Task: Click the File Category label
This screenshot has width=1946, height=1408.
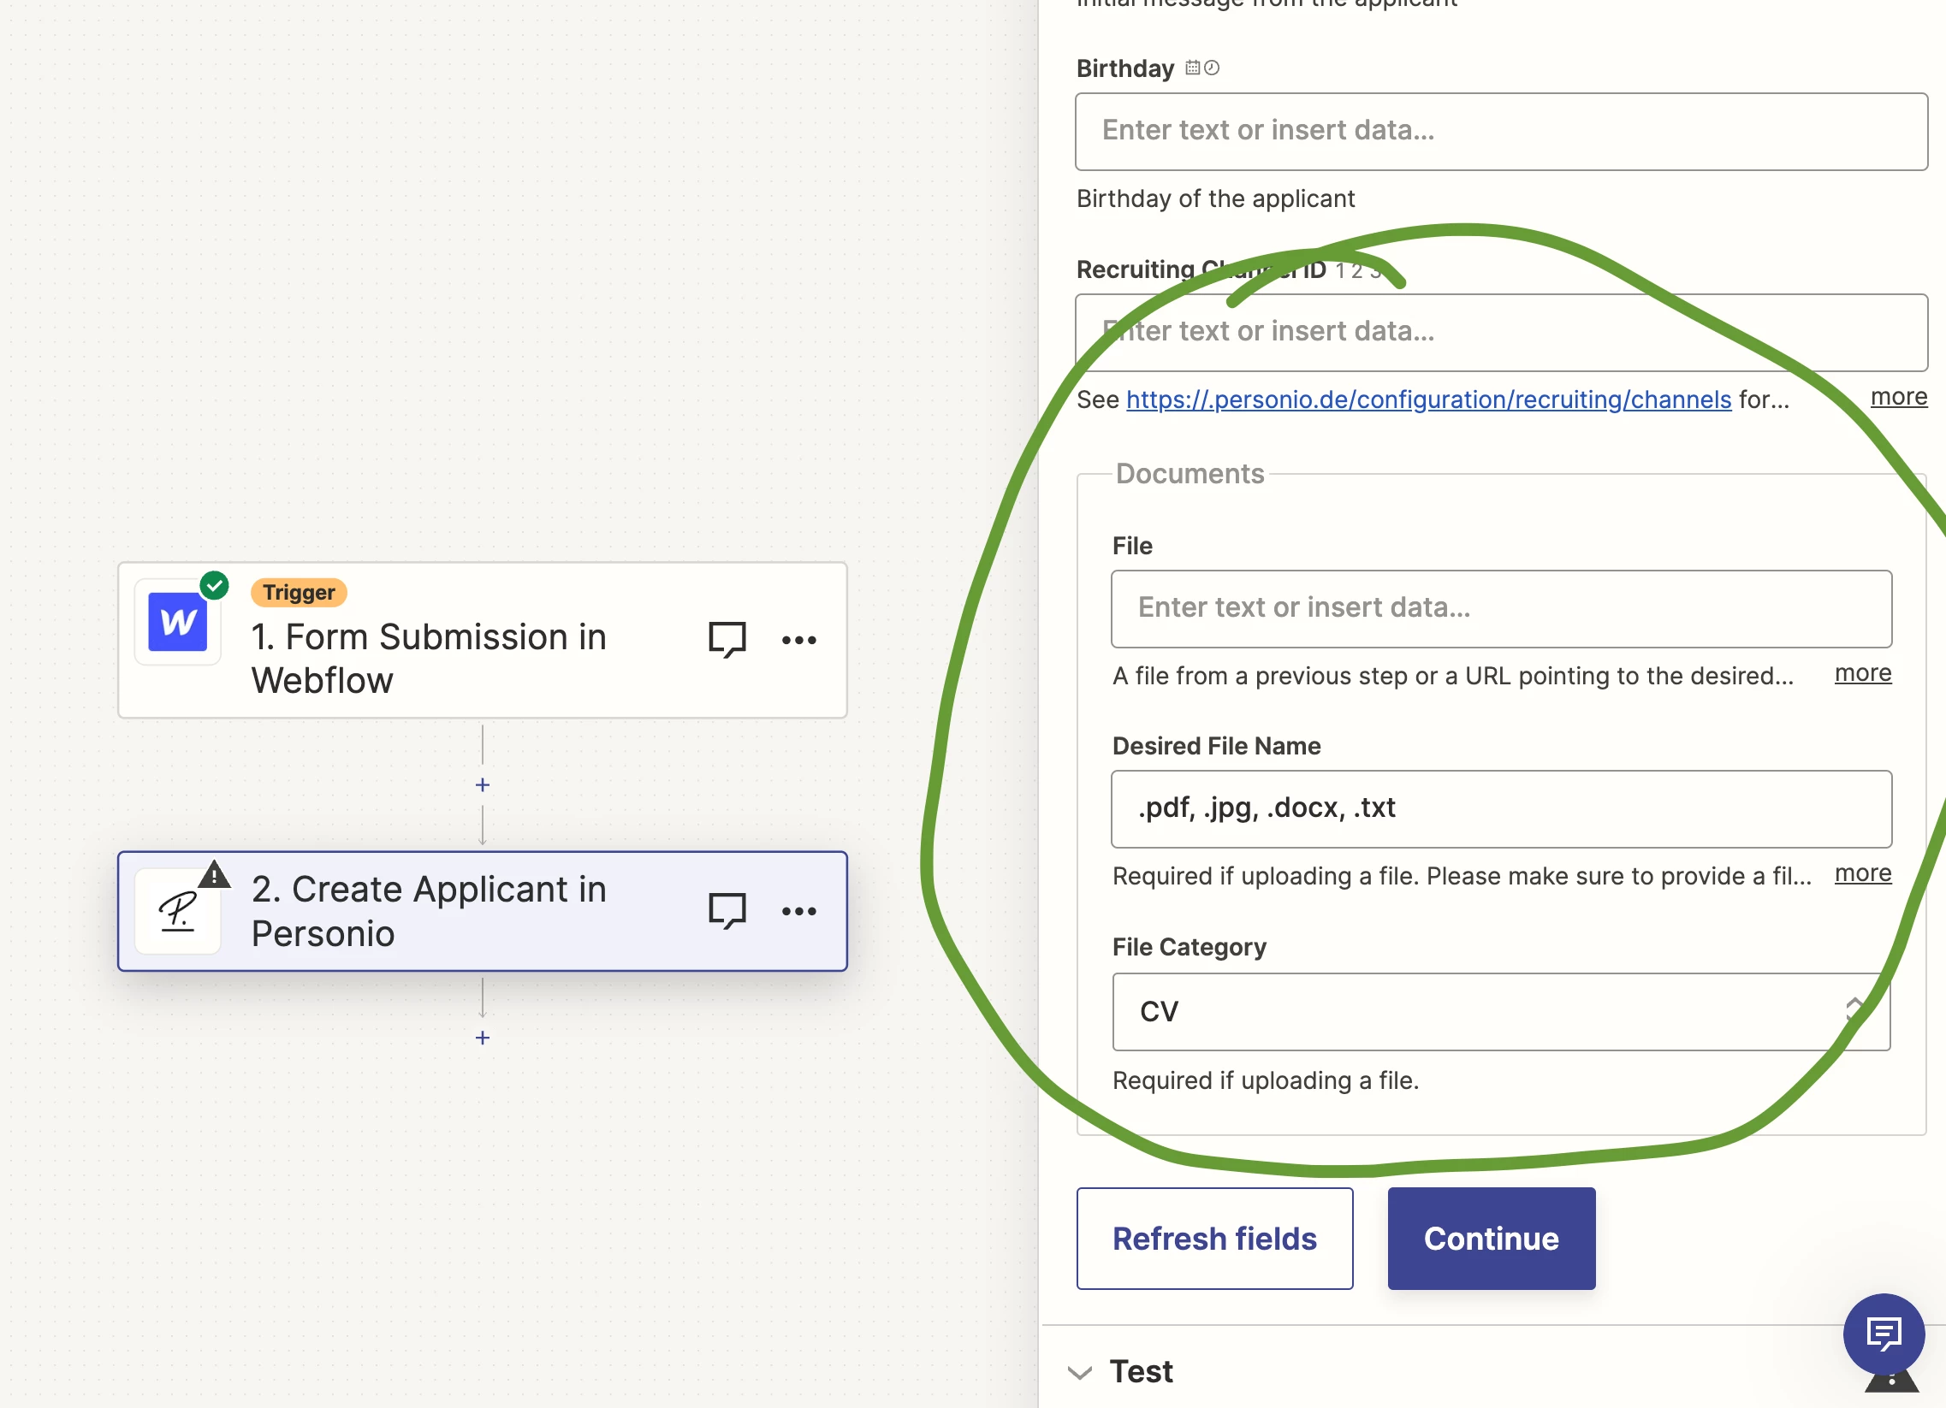Action: pyautogui.click(x=1190, y=947)
